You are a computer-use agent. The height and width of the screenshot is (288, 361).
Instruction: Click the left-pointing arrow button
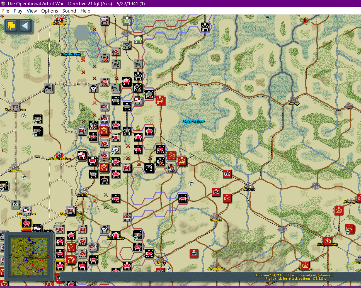pos(25,26)
